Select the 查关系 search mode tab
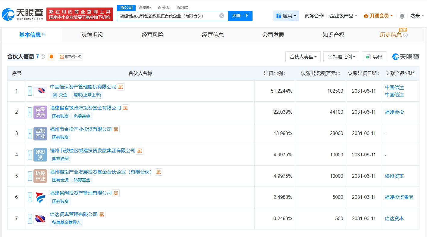Screen dimensions: 427x237 (164, 8)
